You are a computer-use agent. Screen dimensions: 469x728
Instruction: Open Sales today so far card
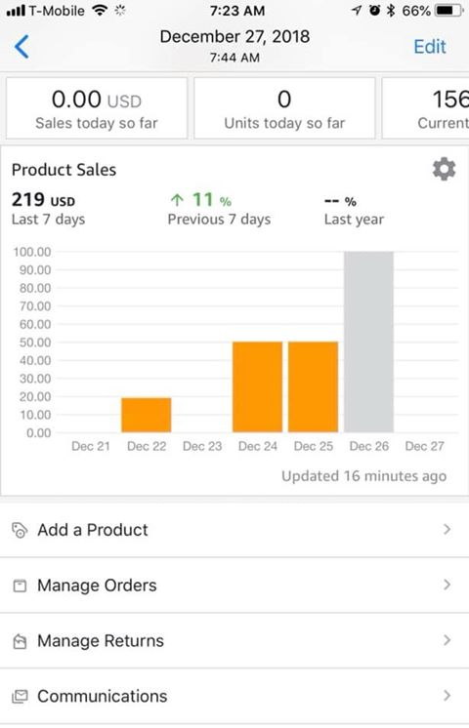(x=97, y=108)
